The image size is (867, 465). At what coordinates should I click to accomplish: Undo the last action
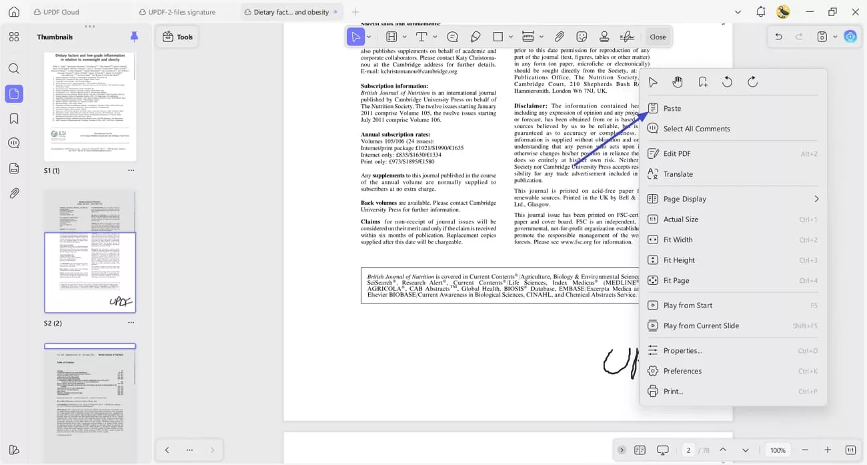[778, 37]
